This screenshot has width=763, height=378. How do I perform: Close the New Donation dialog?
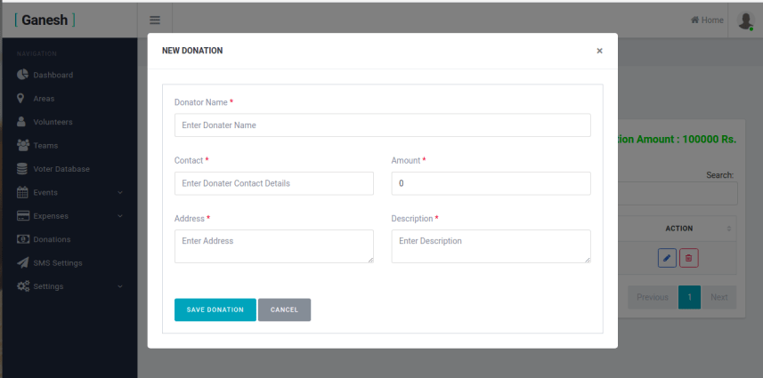[x=599, y=51]
